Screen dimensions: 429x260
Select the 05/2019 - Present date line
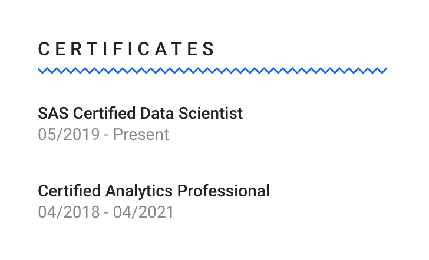[104, 134]
